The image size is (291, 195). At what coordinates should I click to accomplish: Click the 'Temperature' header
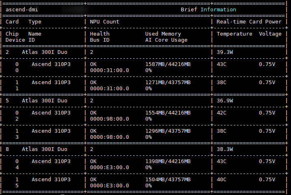tap(235, 34)
